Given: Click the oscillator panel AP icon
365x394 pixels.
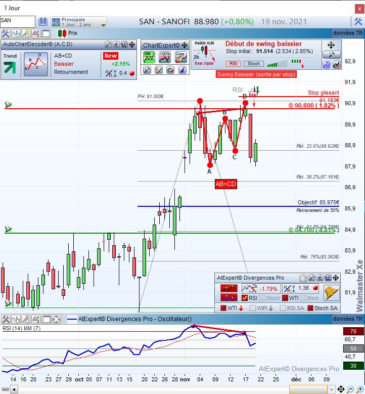Looking at the screenshot, I should coord(36,319).
